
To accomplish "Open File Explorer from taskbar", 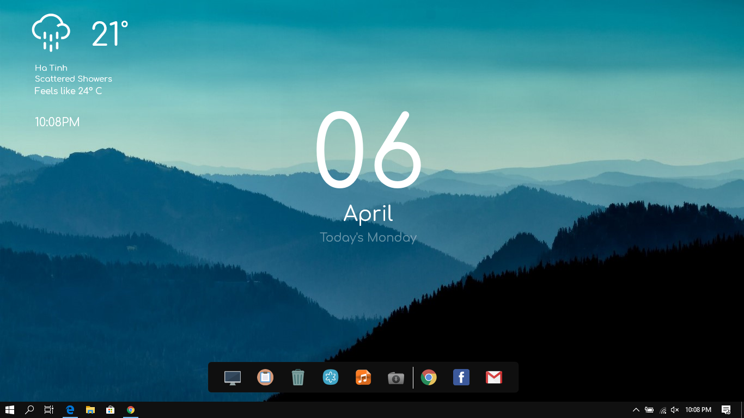I will (x=90, y=410).
